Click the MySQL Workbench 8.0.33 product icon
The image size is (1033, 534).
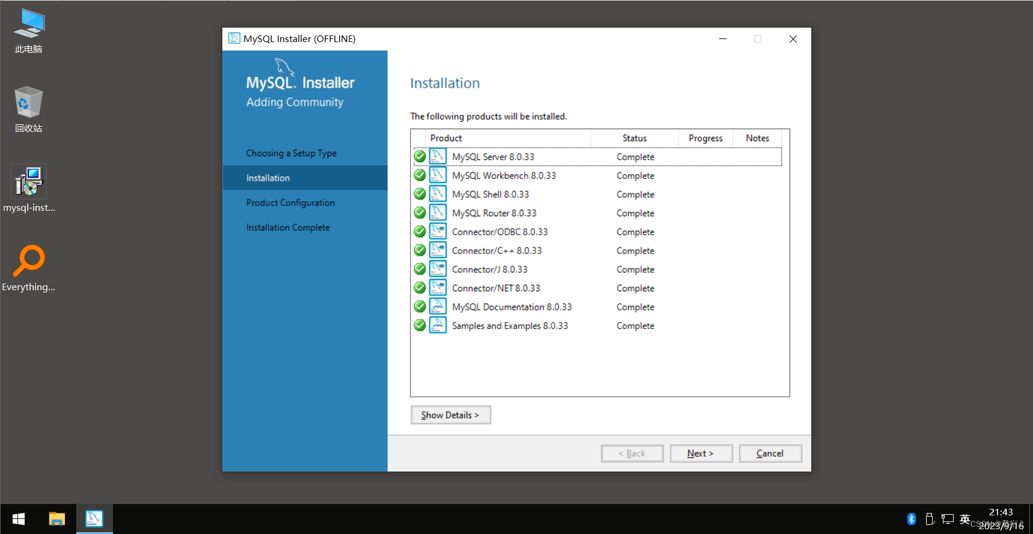point(437,175)
